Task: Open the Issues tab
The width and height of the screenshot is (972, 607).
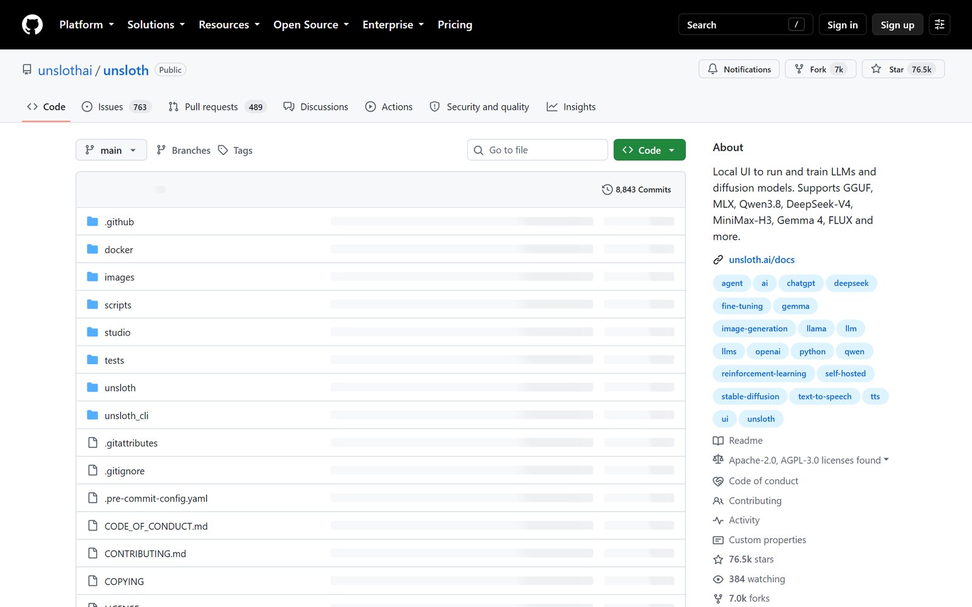Action: click(116, 107)
